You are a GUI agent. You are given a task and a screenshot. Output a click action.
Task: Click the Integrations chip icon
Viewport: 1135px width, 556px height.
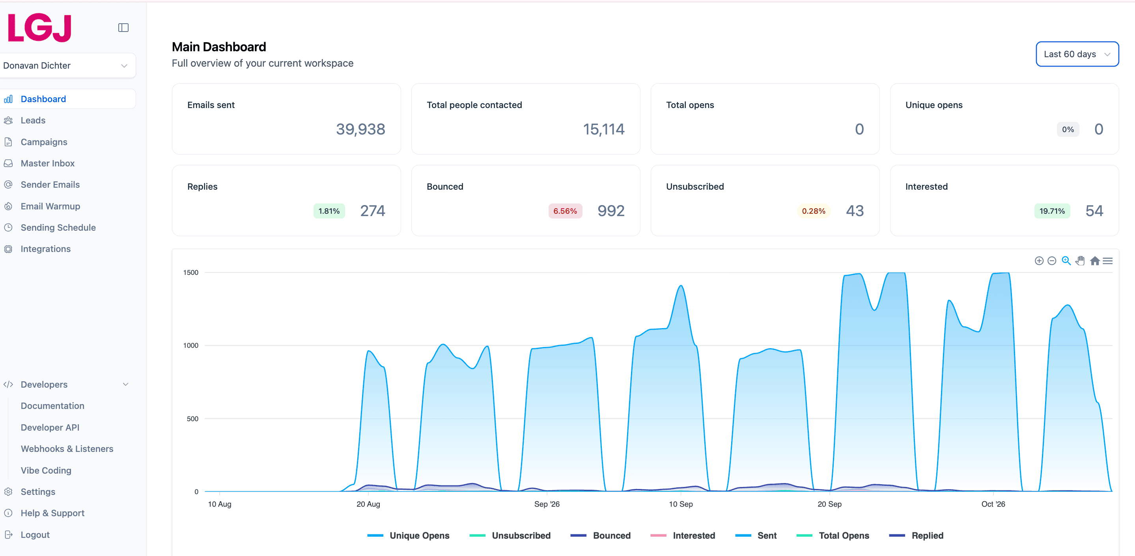click(8, 249)
